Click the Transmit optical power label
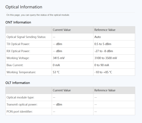 click(22, 104)
